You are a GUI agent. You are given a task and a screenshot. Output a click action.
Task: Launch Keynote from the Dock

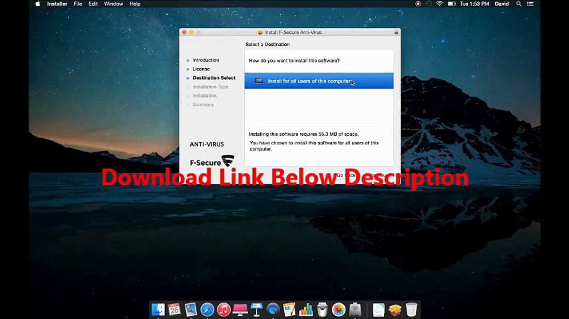pos(256,309)
